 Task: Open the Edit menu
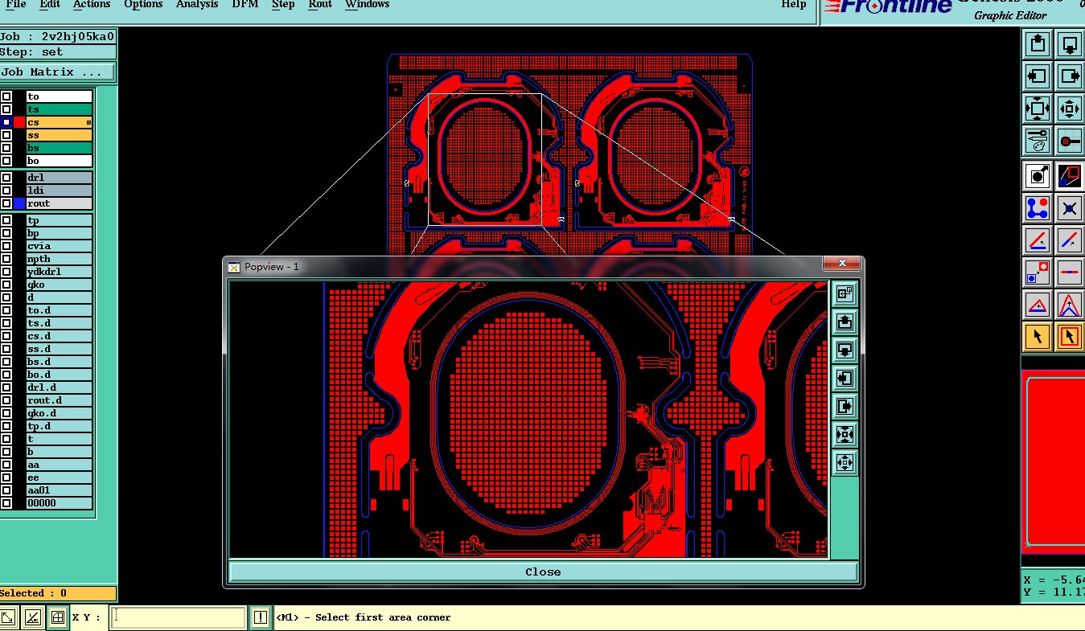(x=50, y=5)
